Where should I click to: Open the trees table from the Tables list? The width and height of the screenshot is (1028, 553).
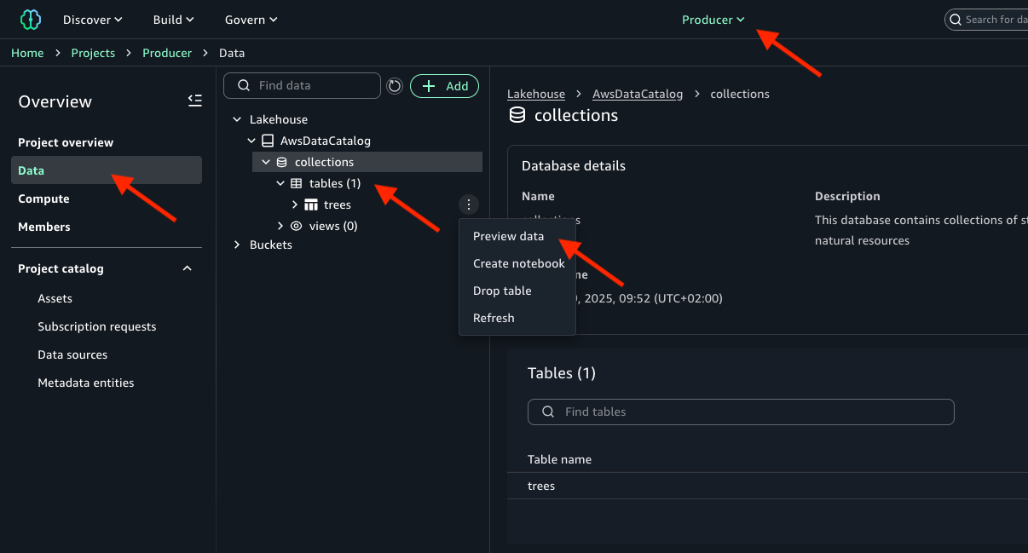pos(541,485)
